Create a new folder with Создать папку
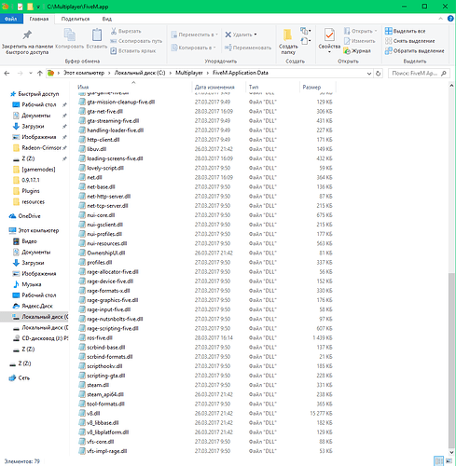The image size is (456, 466). click(x=288, y=42)
